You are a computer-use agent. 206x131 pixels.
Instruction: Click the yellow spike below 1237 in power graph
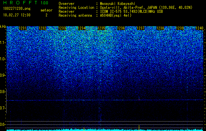139,128
